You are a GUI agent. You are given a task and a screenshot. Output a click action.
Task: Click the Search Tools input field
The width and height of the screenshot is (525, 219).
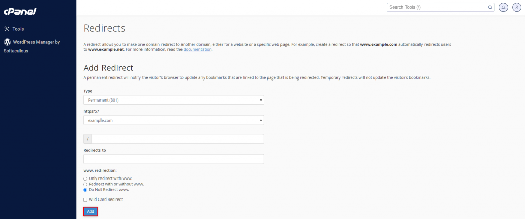click(x=436, y=7)
